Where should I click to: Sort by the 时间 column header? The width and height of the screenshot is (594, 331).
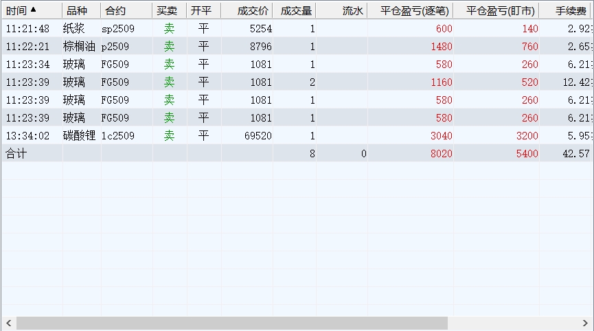[x=32, y=10]
